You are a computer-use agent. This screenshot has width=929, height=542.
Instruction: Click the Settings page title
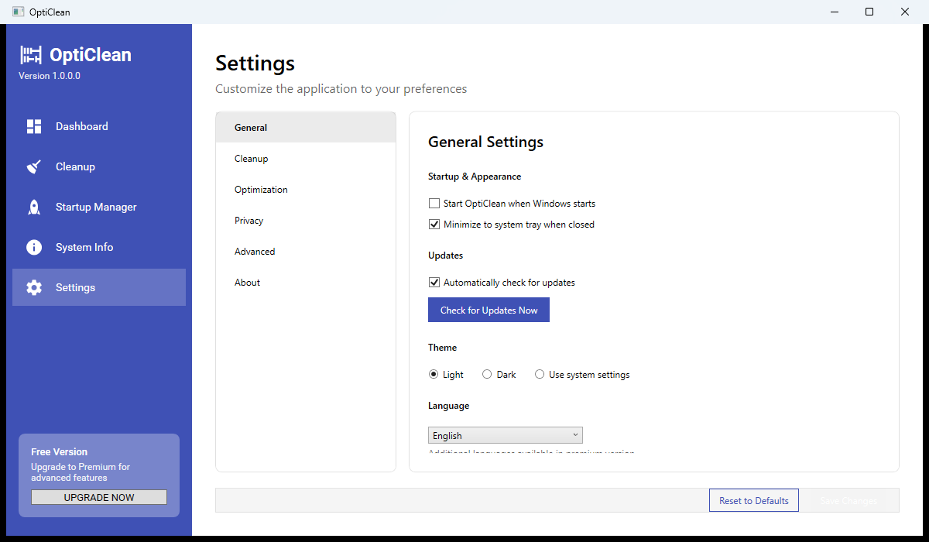coord(255,63)
